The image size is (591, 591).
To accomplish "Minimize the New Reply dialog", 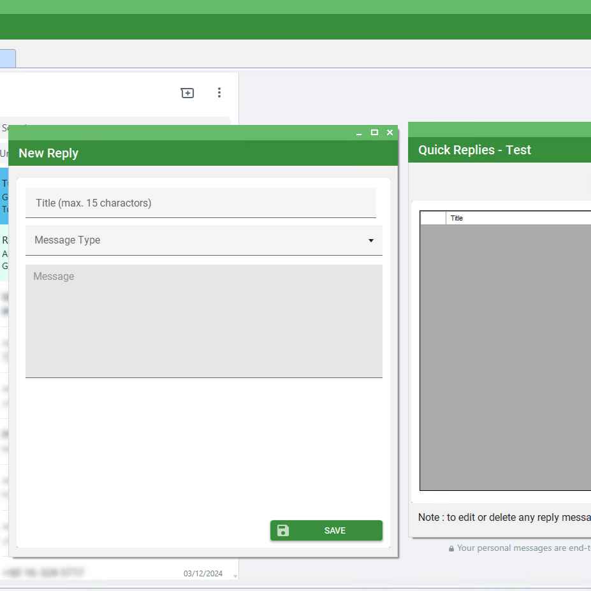I will point(359,133).
